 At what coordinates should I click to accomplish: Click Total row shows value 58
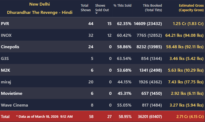[91, 116]
